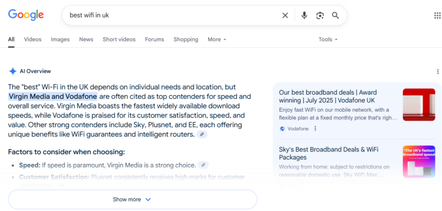Image resolution: width=442 pixels, height=211 pixels.
Task: Click source link chip after 'intelligent routers.'
Action: (202, 135)
